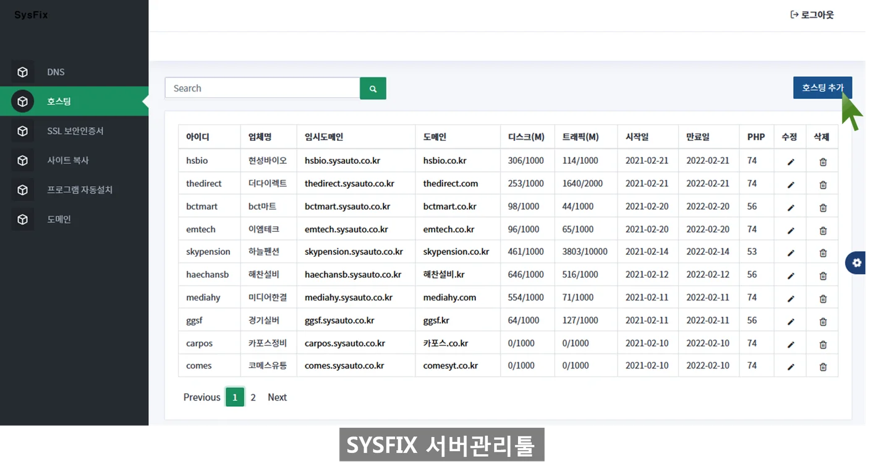Click the edit pencil for hsbio row
Viewport: 884px width, 471px height.
(791, 162)
